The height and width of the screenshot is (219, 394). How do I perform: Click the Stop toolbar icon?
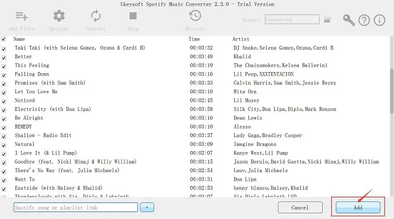point(133,16)
